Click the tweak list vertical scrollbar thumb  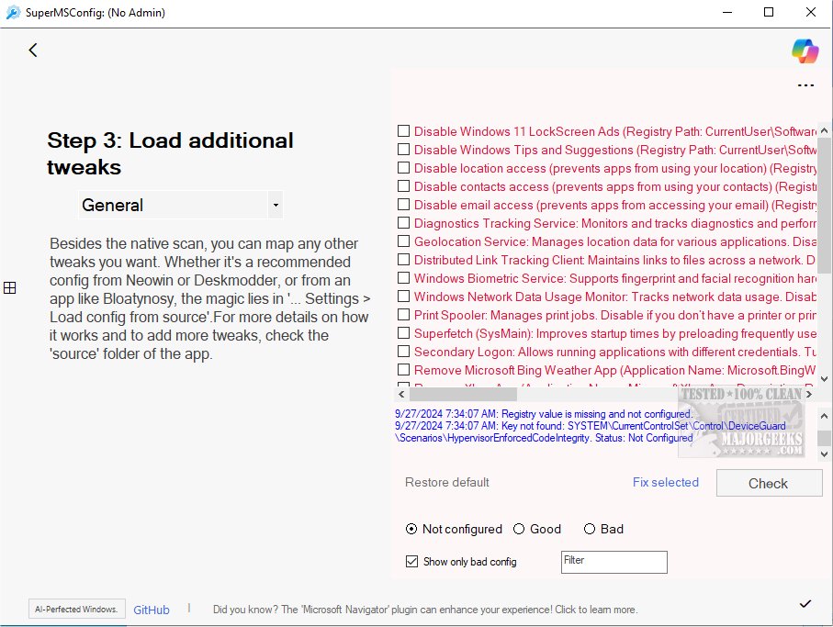pos(824,206)
